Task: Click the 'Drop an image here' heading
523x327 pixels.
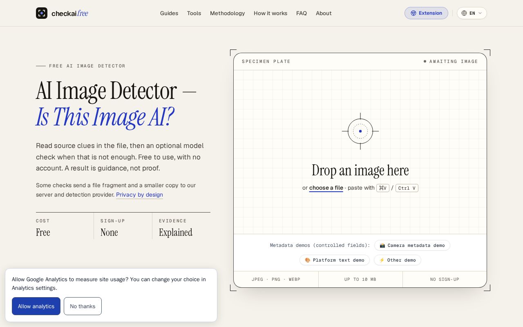Action: [x=360, y=170]
